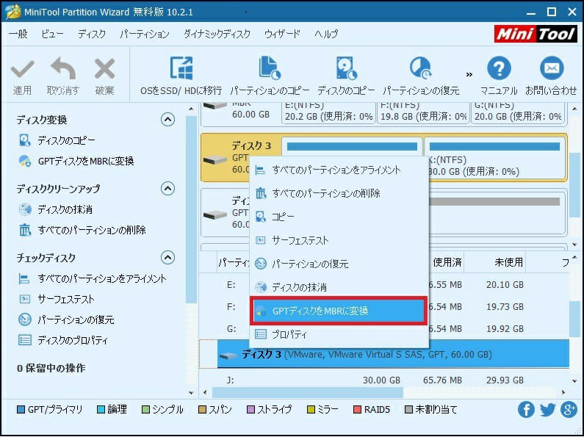Open ディスクのプロパティ in left sidebar
The height and width of the screenshot is (437, 584).
click(x=73, y=341)
